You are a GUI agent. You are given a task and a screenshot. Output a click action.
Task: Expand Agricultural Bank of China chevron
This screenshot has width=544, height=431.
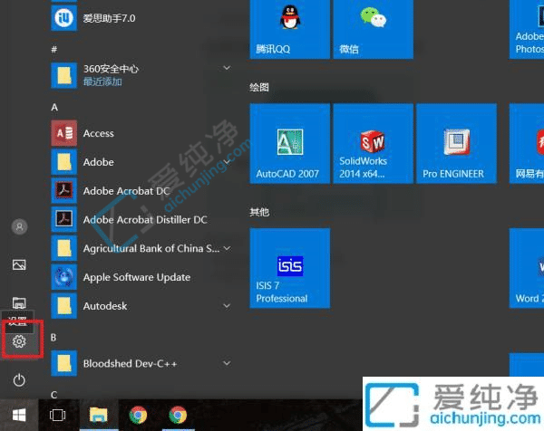tap(227, 248)
